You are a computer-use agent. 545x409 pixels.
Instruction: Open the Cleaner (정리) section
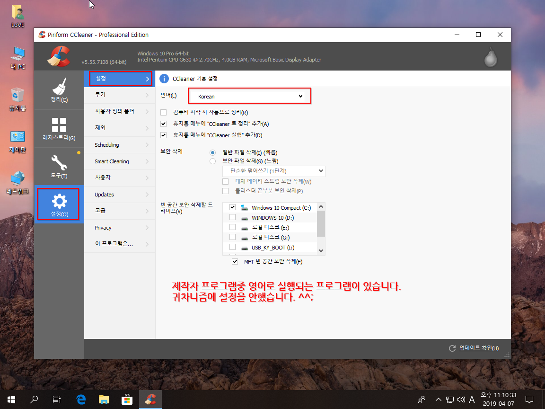[x=59, y=90]
